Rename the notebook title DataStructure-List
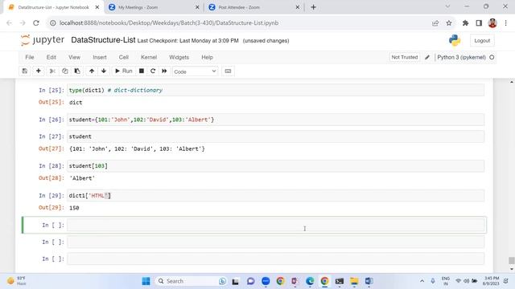This screenshot has width=515, height=289. (103, 40)
